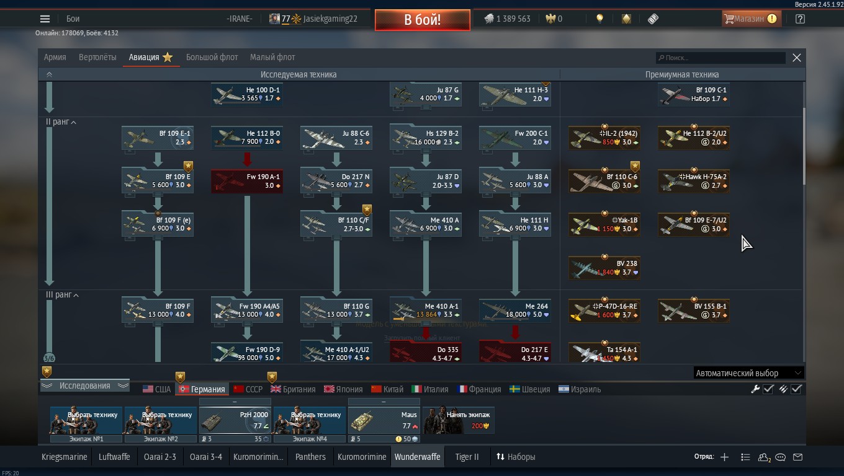Open the Магазин shop button
Screen dimensions: 844x476
(750, 19)
